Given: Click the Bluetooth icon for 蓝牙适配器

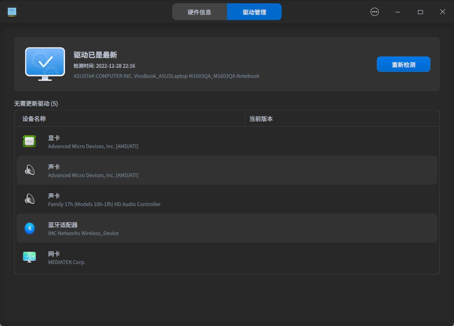Looking at the screenshot, I should pyautogui.click(x=29, y=228).
